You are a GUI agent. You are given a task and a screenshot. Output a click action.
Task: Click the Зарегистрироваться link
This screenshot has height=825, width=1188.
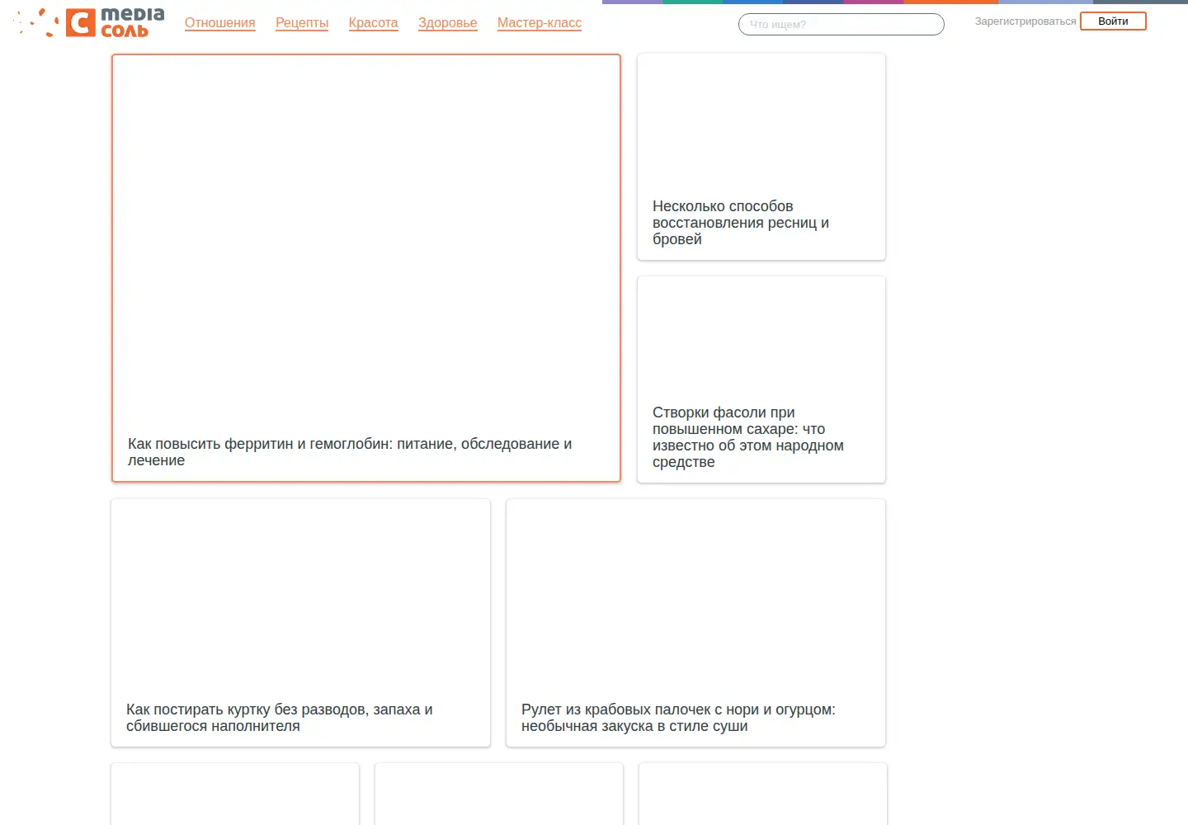coord(1025,21)
